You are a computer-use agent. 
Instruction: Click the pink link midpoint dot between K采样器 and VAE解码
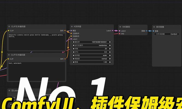click(116, 31)
